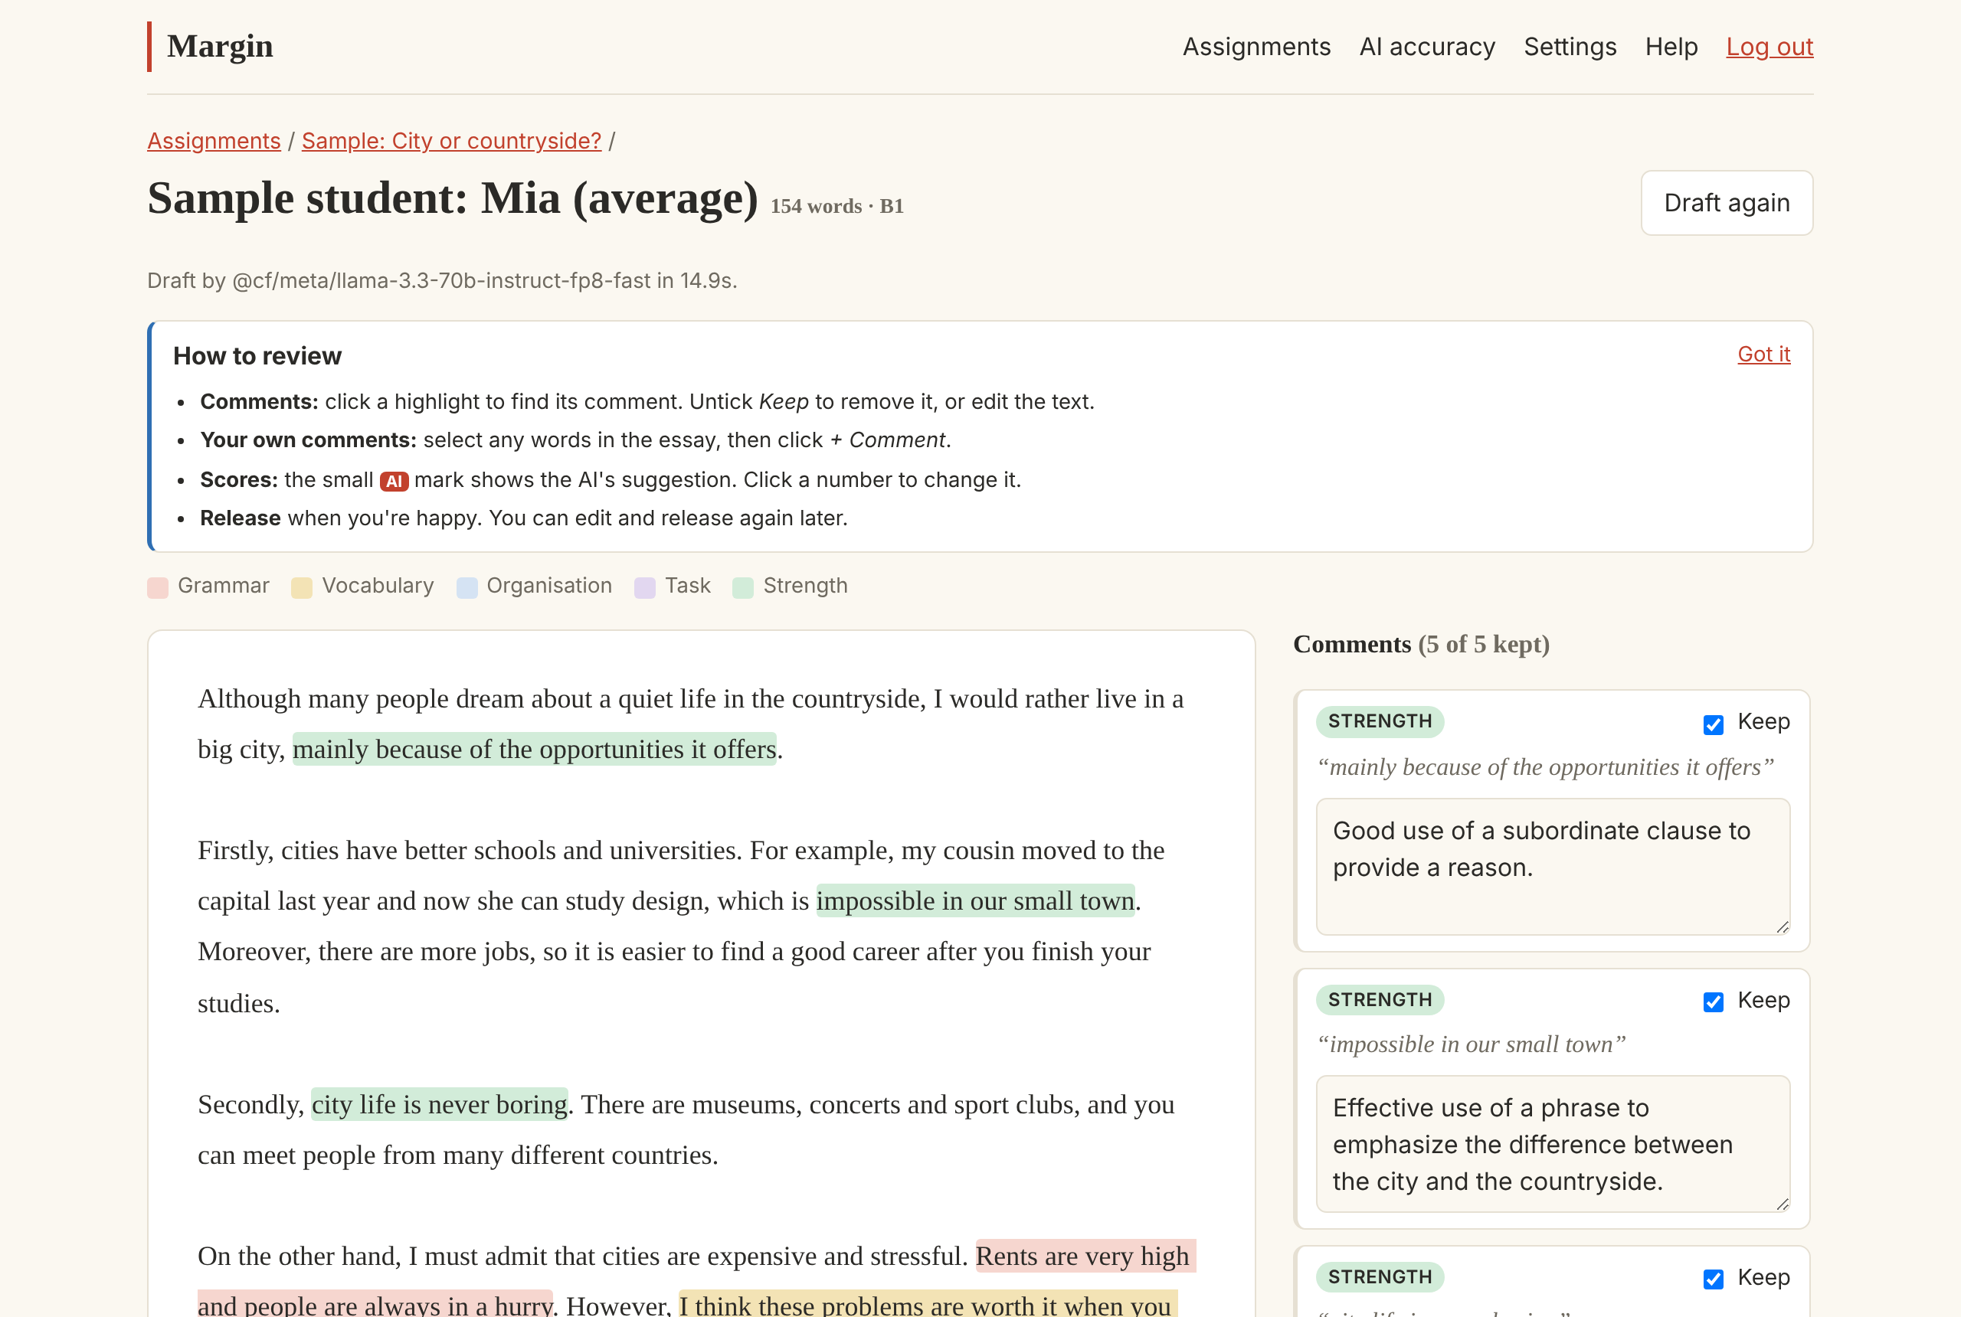Click the red highlight 'Rents are very high'

(x=1085, y=1256)
